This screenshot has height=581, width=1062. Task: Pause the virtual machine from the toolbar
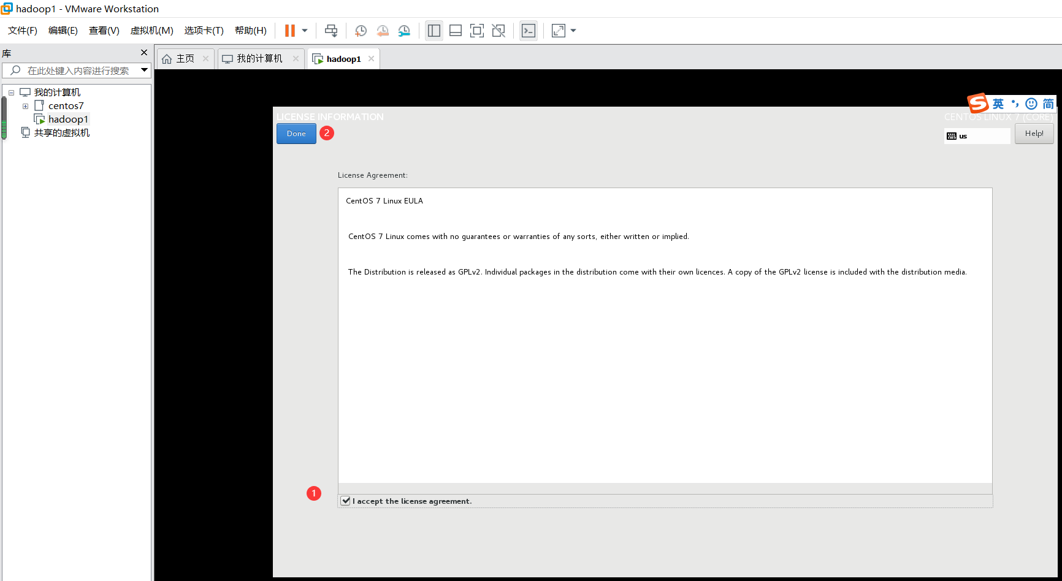point(290,31)
